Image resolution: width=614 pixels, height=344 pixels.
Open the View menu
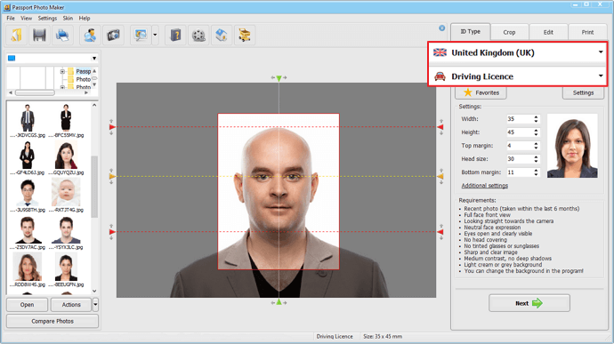(26, 18)
